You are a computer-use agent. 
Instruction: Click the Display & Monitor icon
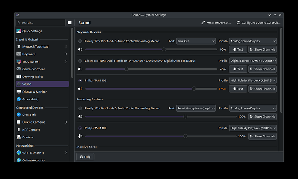point(19,92)
